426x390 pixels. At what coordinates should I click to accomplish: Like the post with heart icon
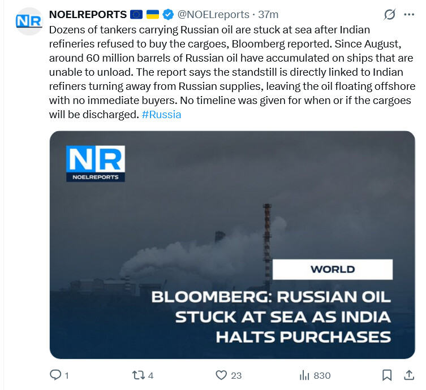pyautogui.click(x=222, y=375)
